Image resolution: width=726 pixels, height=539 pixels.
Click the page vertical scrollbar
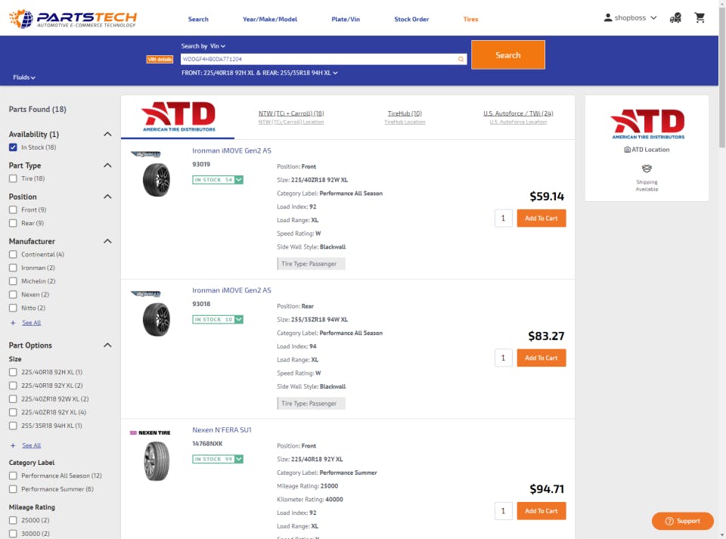[721, 269]
